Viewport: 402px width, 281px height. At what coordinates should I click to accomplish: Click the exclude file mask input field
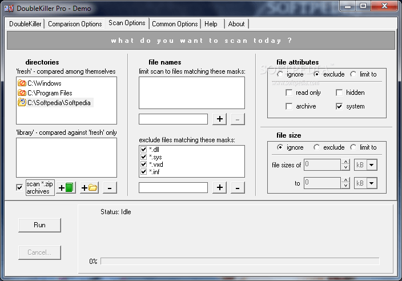tap(174, 188)
